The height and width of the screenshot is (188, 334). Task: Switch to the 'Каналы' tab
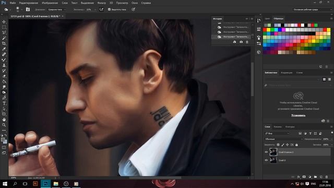[278, 127]
